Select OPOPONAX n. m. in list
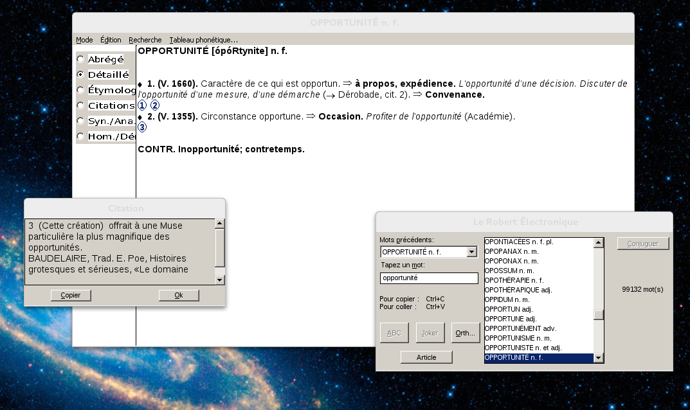The width and height of the screenshot is (690, 410). click(x=539, y=262)
